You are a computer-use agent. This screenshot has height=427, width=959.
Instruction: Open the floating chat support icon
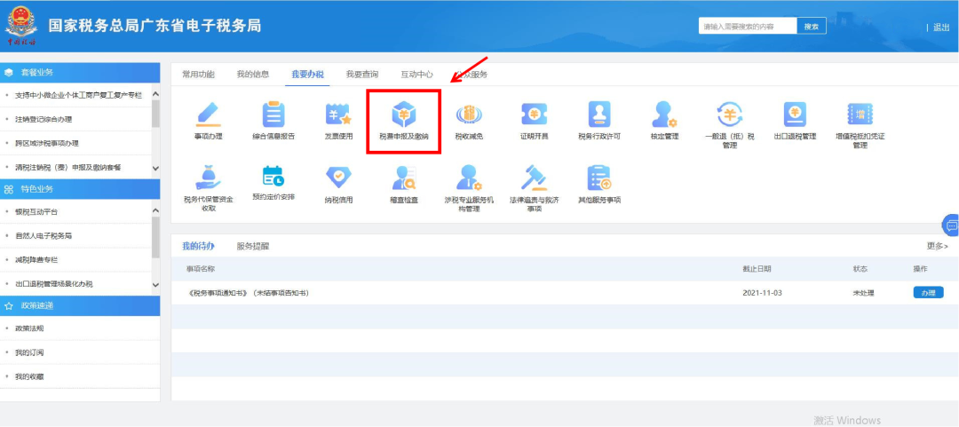pyautogui.click(x=951, y=225)
